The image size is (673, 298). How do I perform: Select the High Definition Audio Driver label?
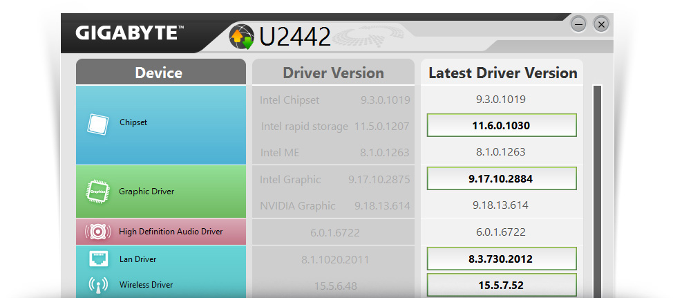[171, 232]
